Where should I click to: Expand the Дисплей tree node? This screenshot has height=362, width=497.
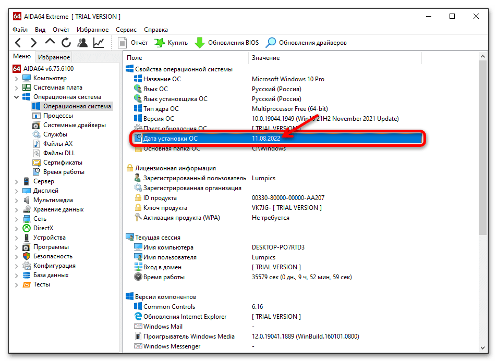point(17,191)
